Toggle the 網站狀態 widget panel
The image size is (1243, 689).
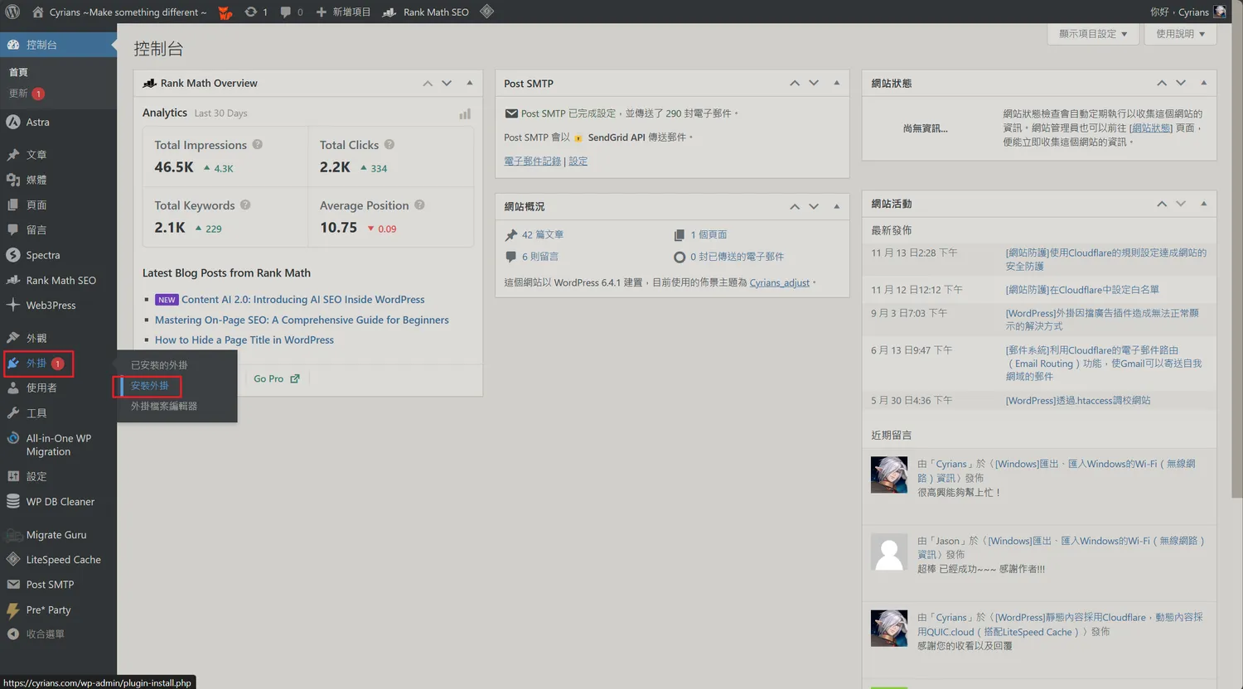(1203, 83)
